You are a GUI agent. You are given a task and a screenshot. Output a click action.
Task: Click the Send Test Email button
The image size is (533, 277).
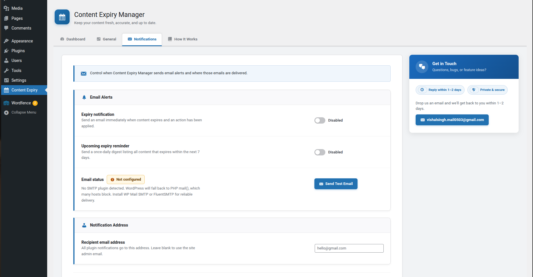click(336, 184)
